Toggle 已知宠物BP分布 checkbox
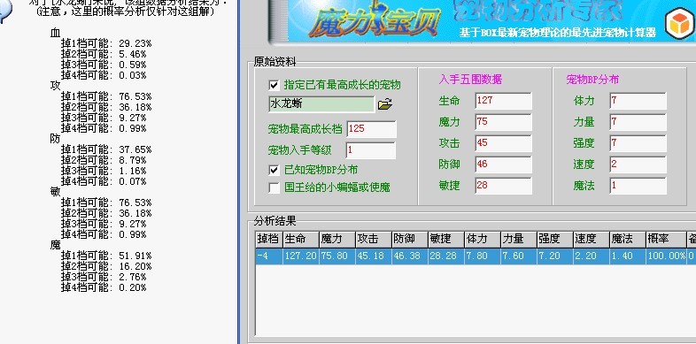Viewport: 696px width, 344px height. tap(274, 170)
